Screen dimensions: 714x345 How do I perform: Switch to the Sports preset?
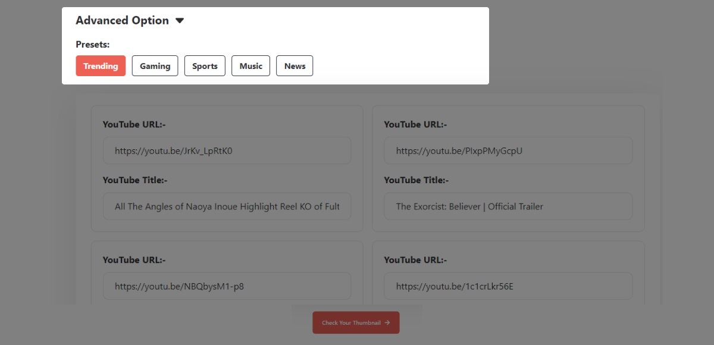click(205, 66)
